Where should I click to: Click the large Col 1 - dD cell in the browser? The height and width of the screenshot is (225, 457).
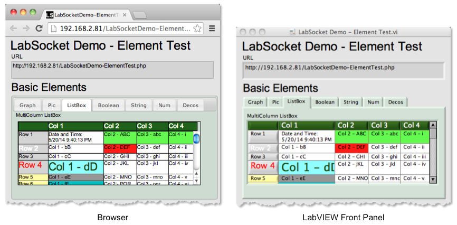tap(76, 167)
